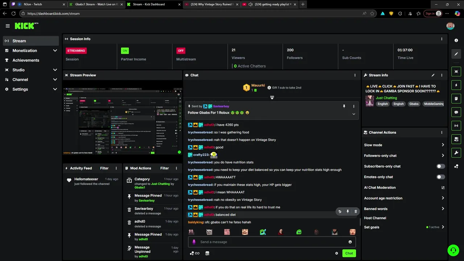Open the hamburger menu beside Kick logo
Screen dimensions: 464x261
[8, 26]
